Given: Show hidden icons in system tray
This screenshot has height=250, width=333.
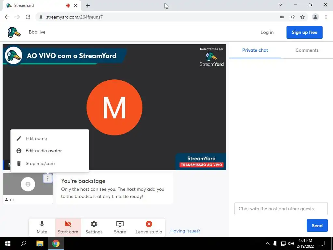Looking at the screenshot, I should point(268,243).
